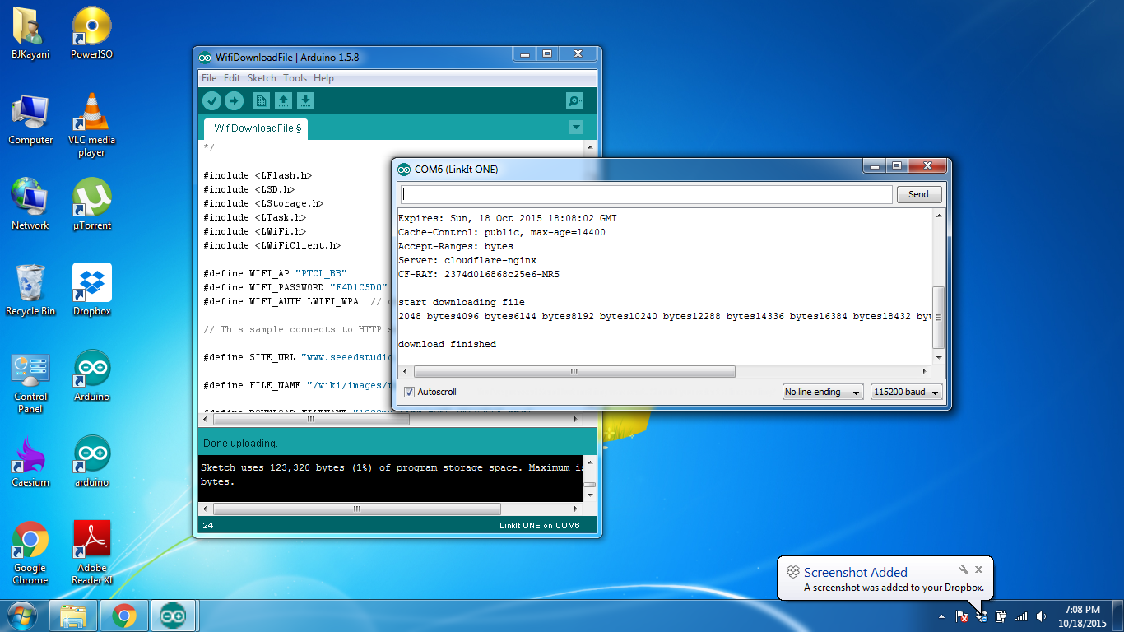
Task: Select the Recycle Bin desktop icon
Action: tap(30, 290)
